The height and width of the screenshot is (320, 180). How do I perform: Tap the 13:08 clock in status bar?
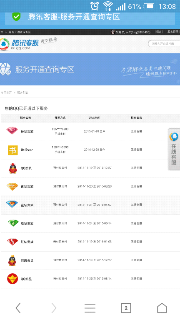(167, 7)
